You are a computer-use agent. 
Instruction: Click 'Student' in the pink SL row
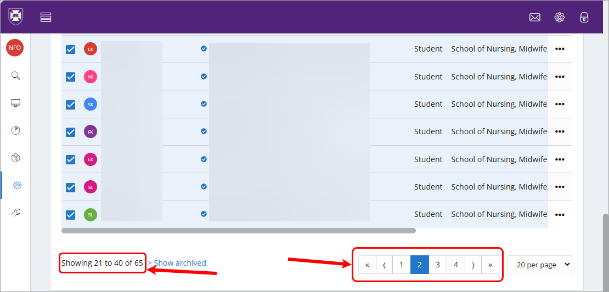coord(428,187)
